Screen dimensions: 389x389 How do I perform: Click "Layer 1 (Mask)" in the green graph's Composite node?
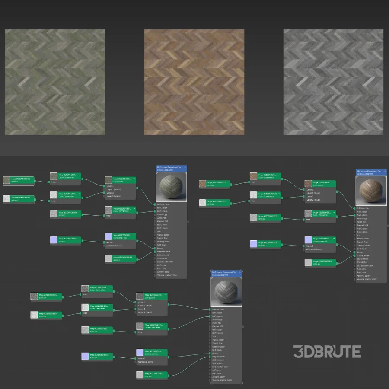point(113,189)
